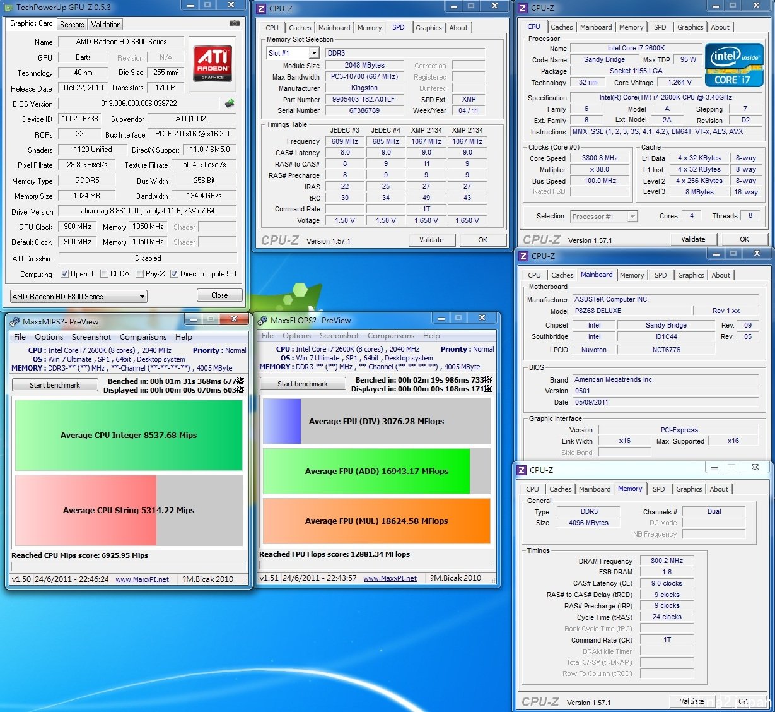The height and width of the screenshot is (712, 775).
Task: Click the Average CPU Integer result bar
Action: tap(129, 435)
